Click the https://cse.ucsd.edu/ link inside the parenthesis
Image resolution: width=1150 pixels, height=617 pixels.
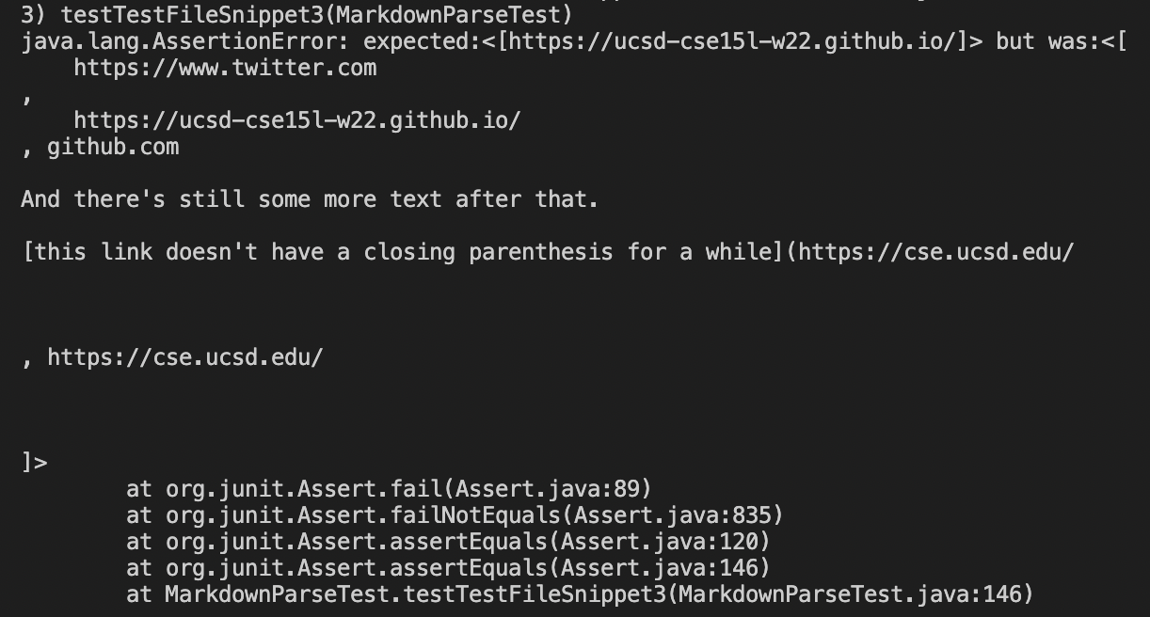tap(935, 252)
